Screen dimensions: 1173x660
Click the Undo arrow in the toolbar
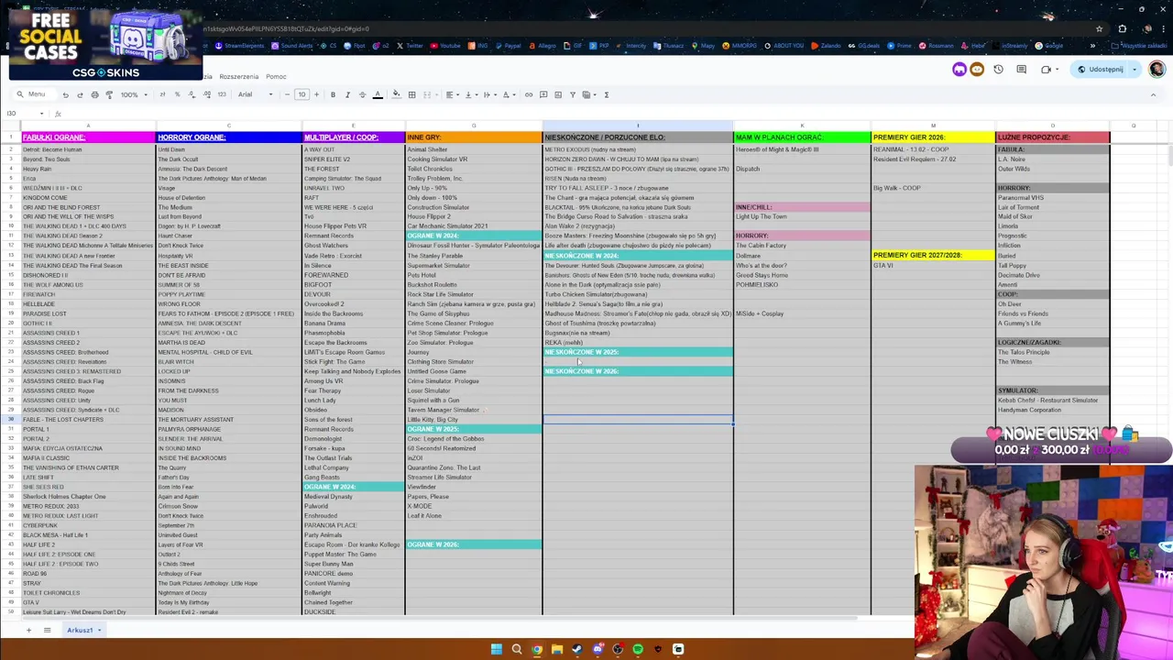(x=66, y=94)
